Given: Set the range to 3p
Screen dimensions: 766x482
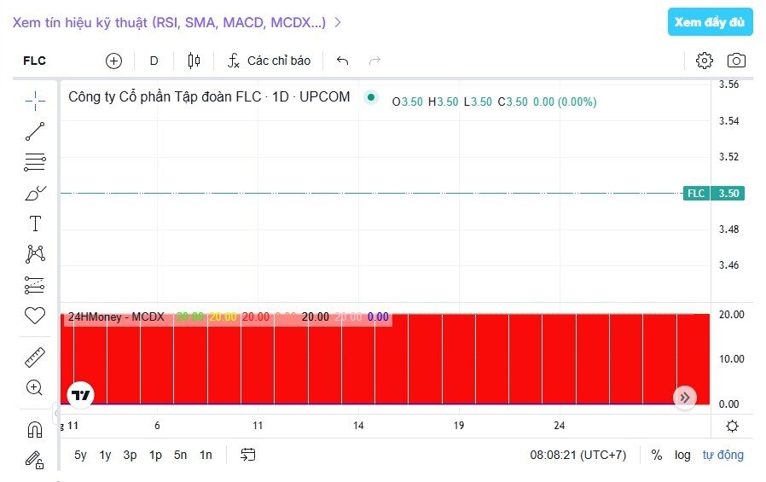Looking at the screenshot, I should point(130,456).
